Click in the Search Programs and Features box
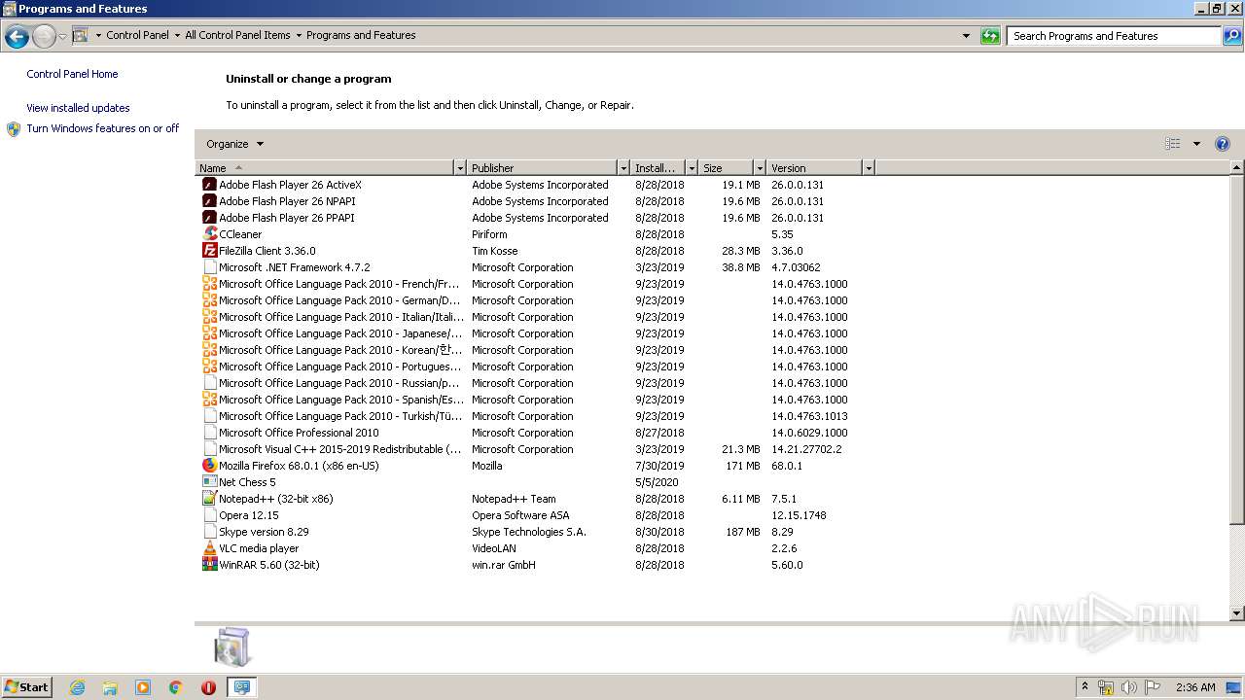The height and width of the screenshot is (700, 1245). pos(1114,36)
